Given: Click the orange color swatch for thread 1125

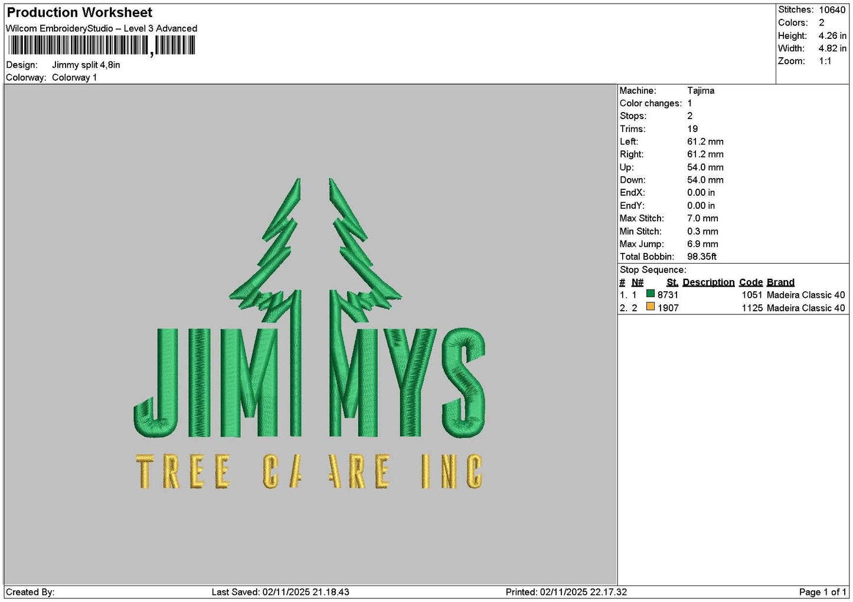Looking at the screenshot, I should coord(651,307).
